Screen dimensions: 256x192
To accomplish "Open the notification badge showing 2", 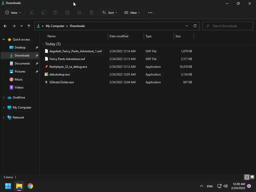I will point(249,186).
